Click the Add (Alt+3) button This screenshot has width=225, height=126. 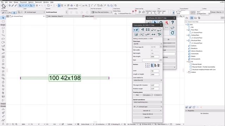pos(148,111)
